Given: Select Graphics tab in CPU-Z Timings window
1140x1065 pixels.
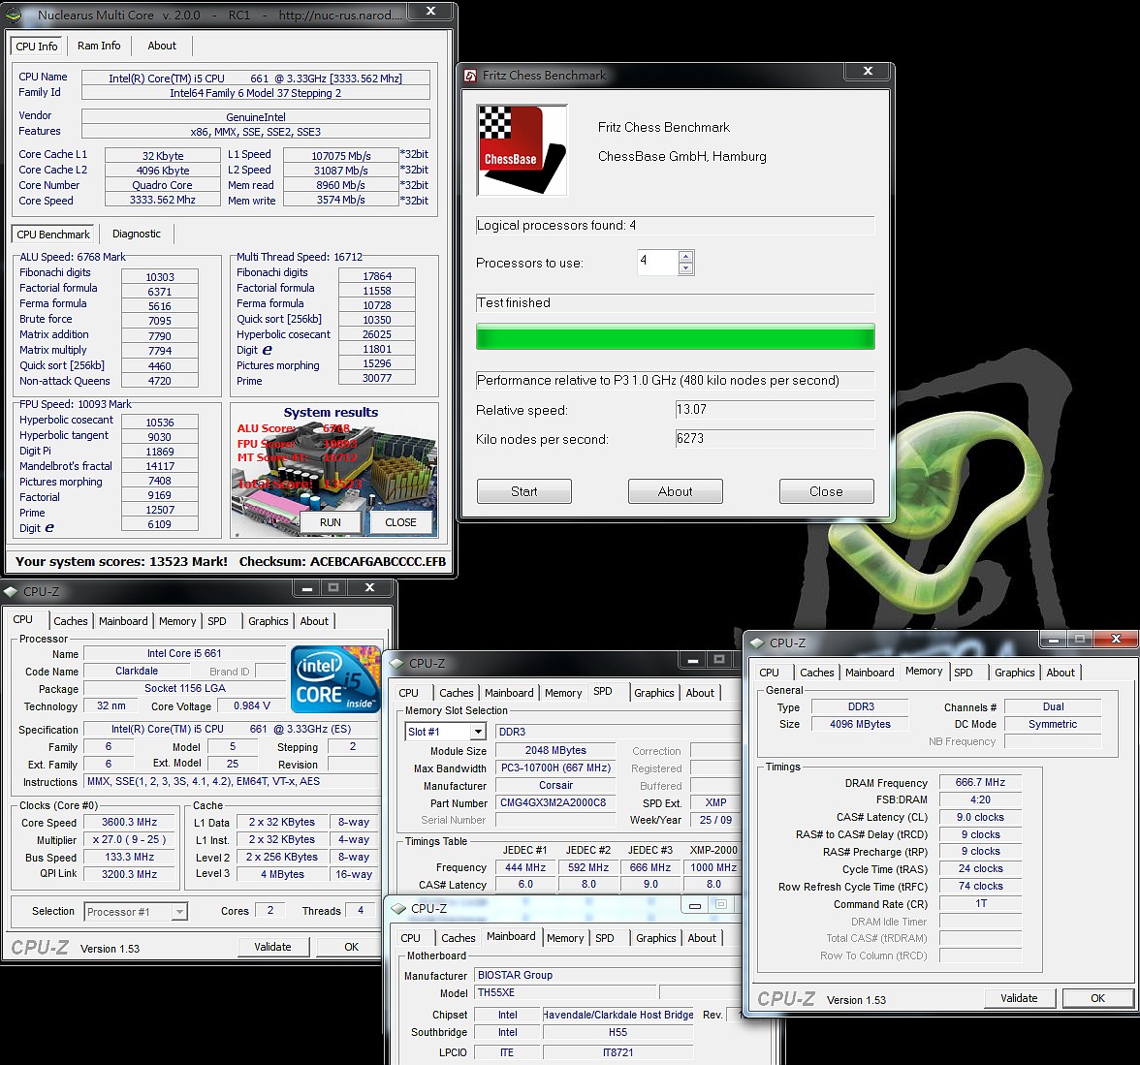Looking at the screenshot, I should [1015, 673].
